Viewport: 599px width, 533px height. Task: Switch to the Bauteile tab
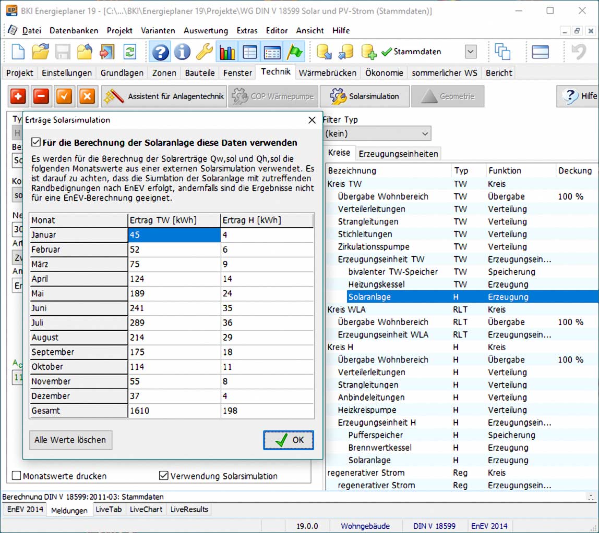200,72
